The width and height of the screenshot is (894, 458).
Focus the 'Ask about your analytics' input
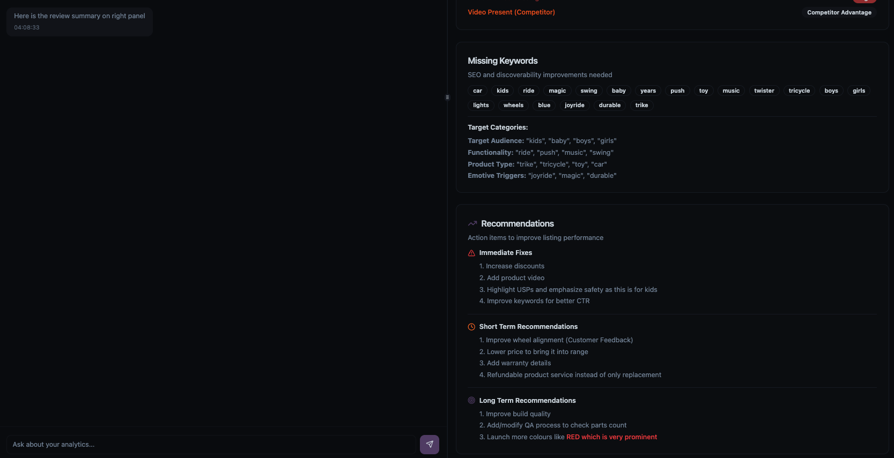click(x=211, y=445)
